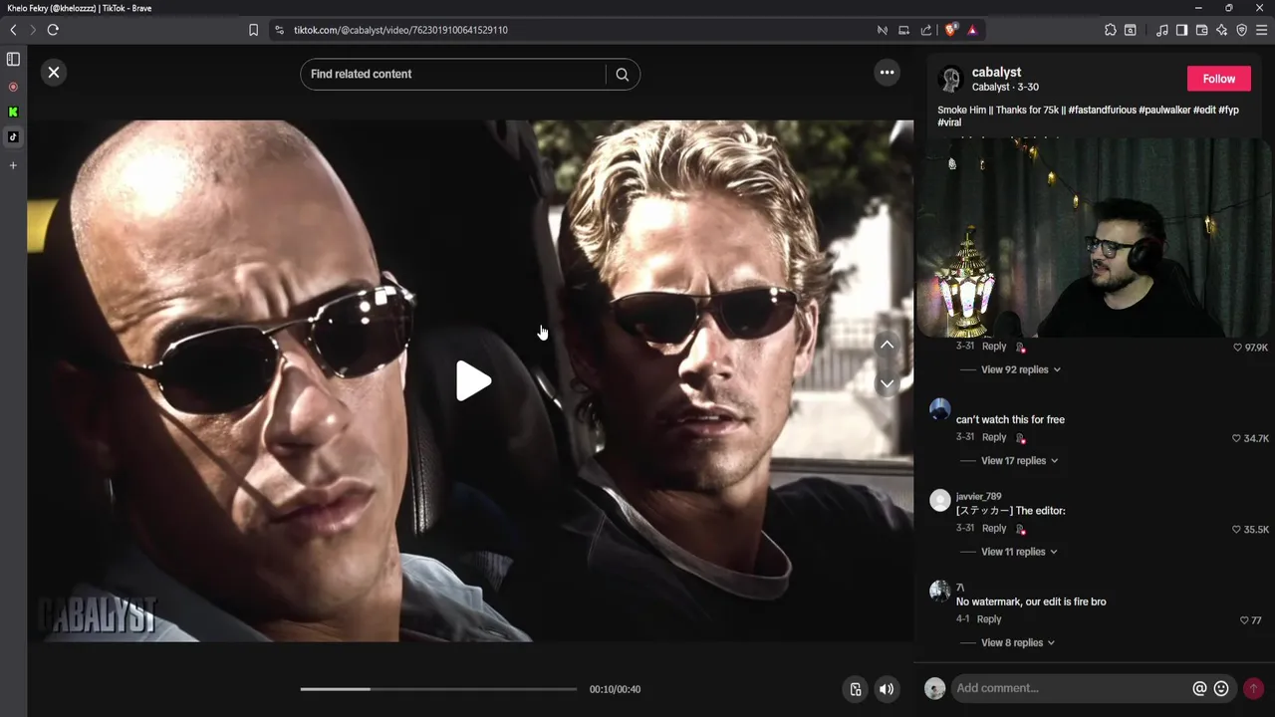The width and height of the screenshot is (1275, 717).
Task: Expand View 8 replies
Action: click(x=1018, y=642)
